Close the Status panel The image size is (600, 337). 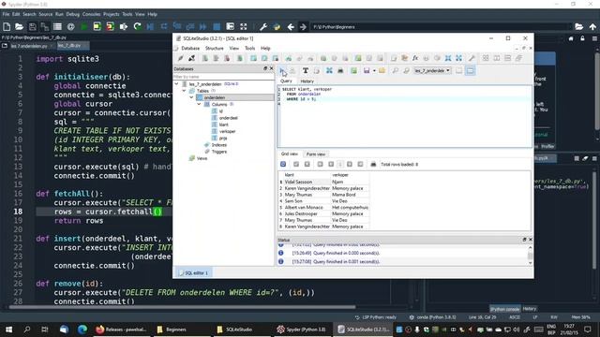pyautogui.click(x=531, y=240)
